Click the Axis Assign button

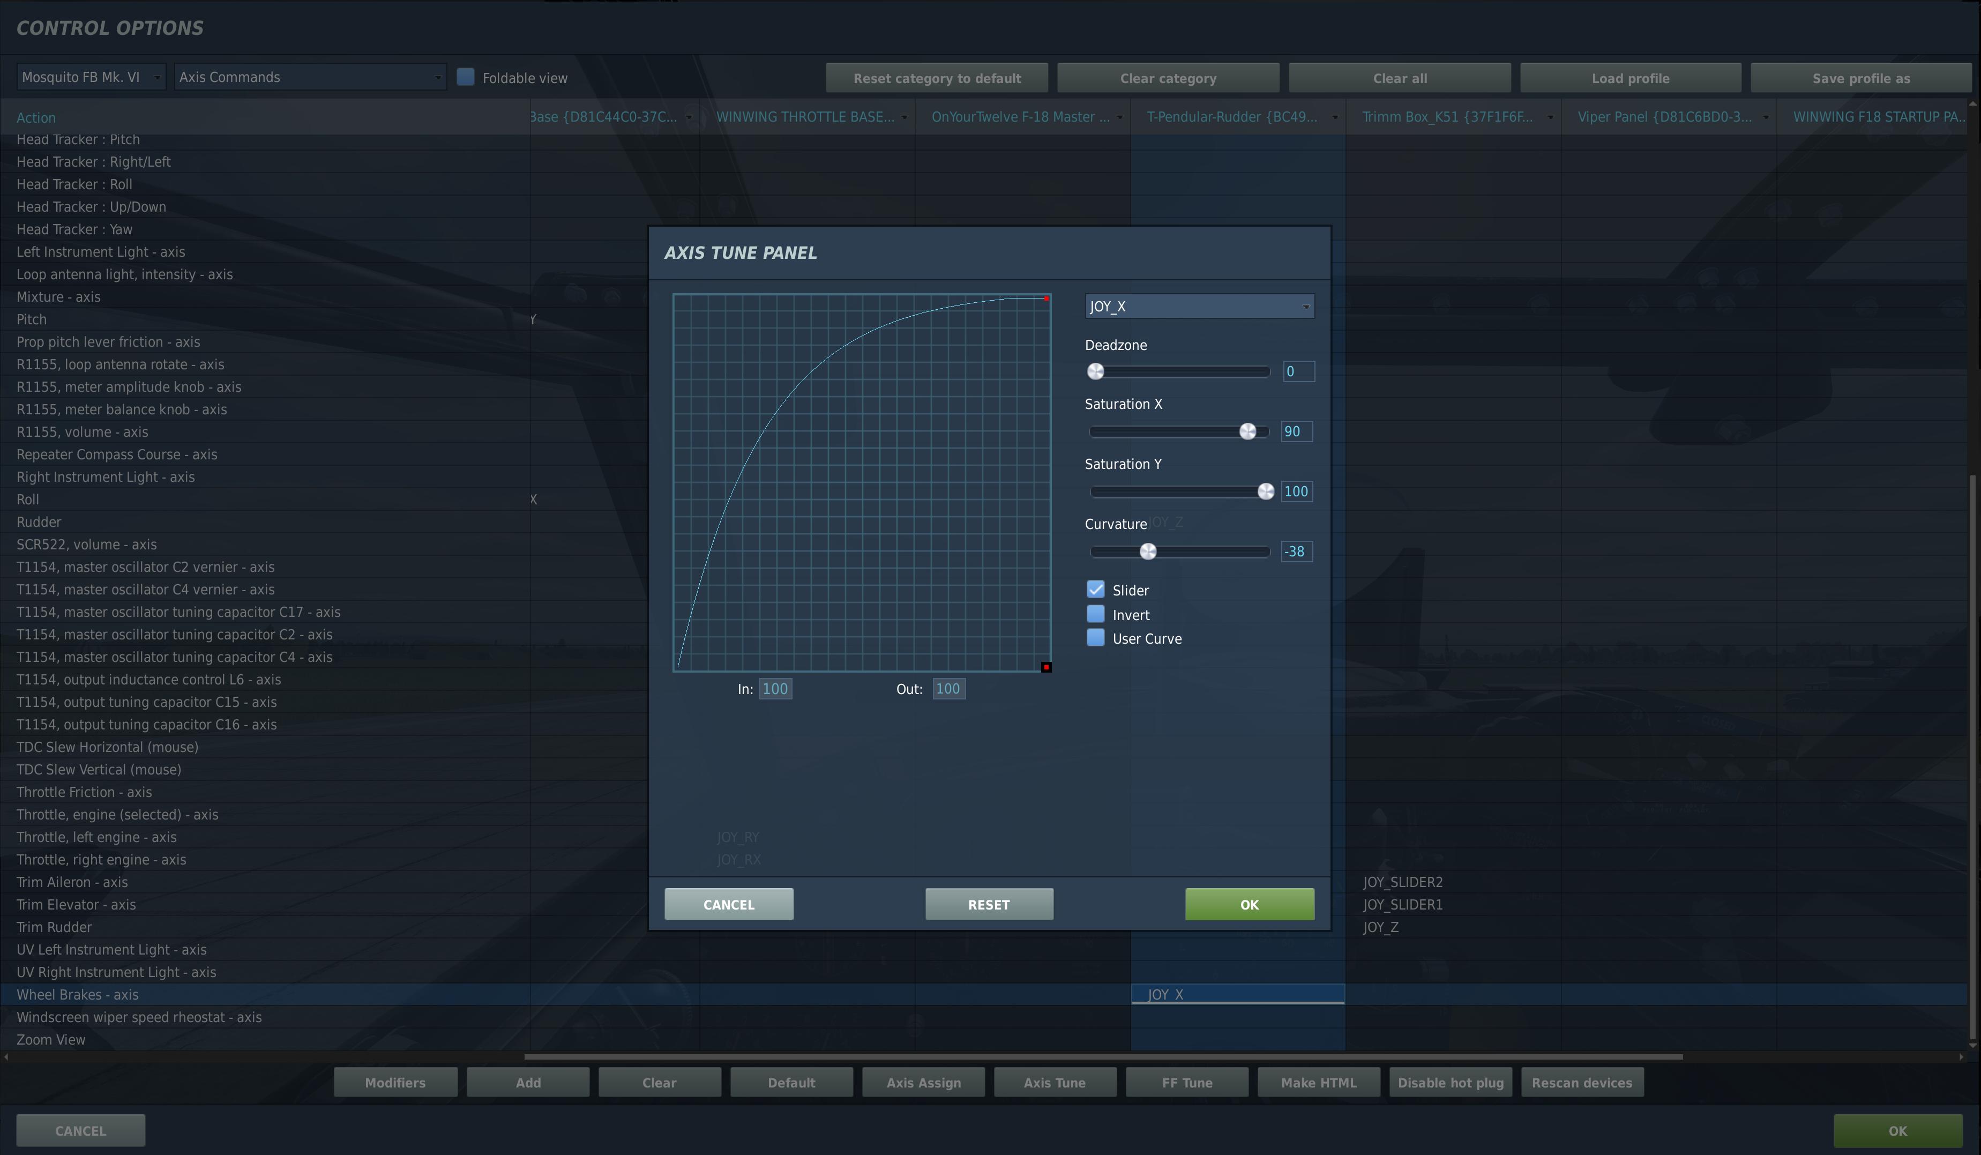coord(923,1082)
